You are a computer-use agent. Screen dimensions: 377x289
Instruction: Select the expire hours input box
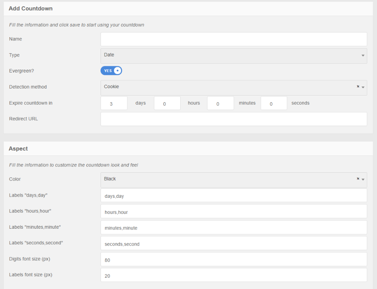pos(167,103)
